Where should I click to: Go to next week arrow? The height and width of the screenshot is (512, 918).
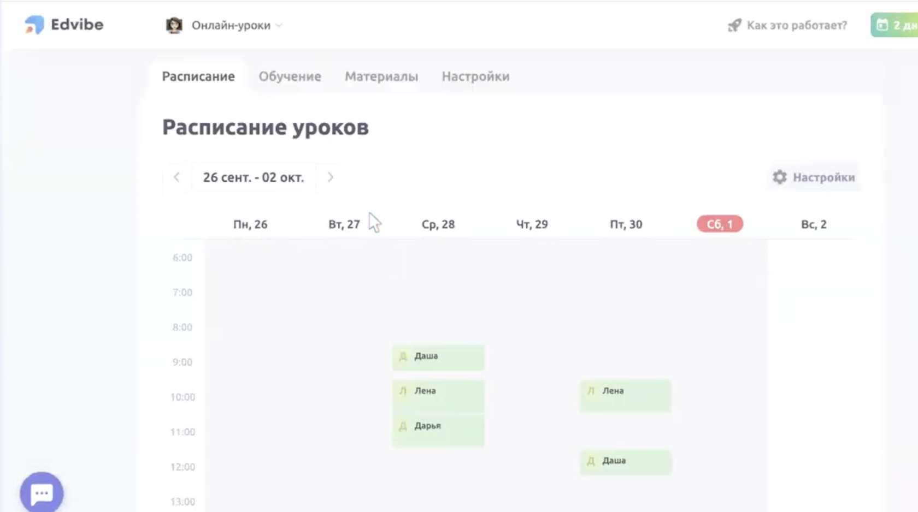[x=330, y=177]
